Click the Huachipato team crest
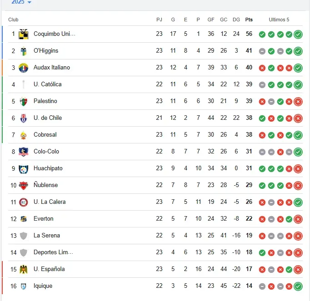 pos(24,168)
